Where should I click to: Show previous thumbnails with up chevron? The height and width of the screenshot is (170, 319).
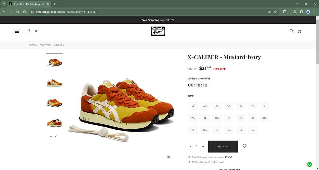point(51,136)
